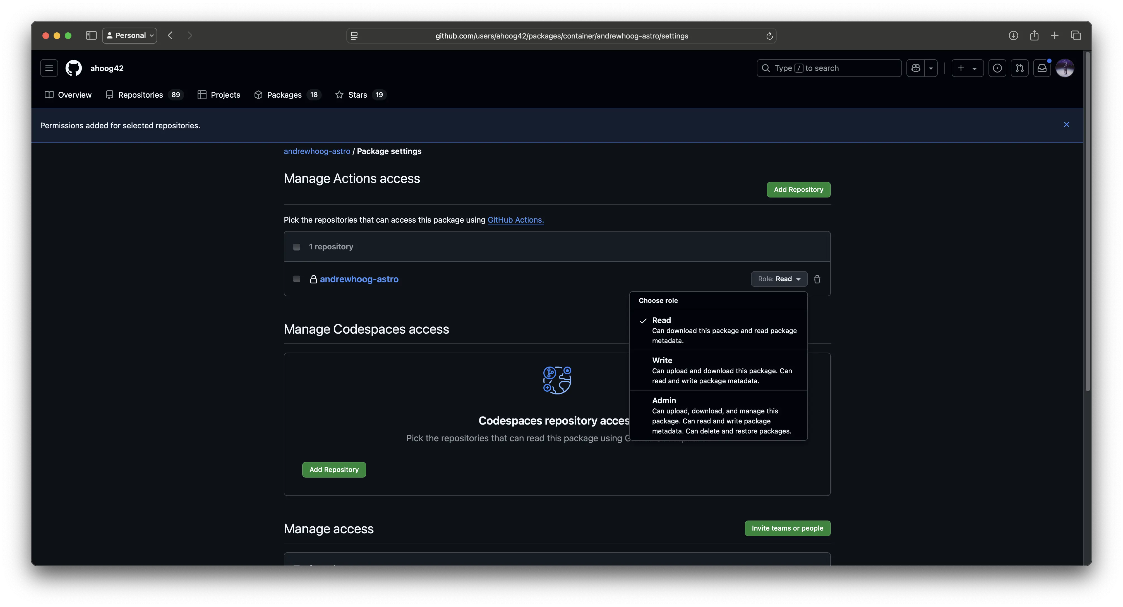Collapse the Role: Read dropdown

point(779,279)
